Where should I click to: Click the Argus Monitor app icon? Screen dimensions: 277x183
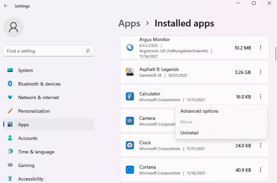[130, 48]
